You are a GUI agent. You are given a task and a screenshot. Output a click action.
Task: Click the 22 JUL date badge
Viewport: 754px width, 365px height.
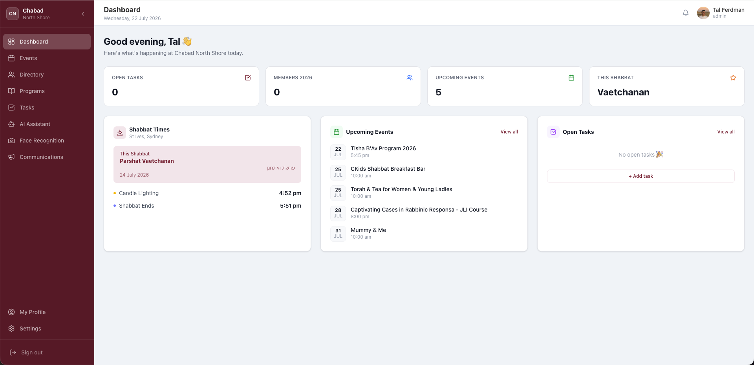tap(338, 152)
